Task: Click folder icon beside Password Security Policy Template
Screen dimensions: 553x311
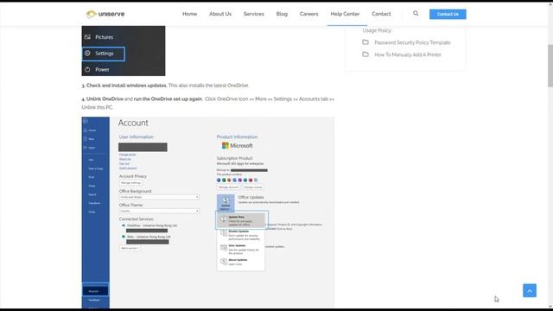Action: [365, 42]
